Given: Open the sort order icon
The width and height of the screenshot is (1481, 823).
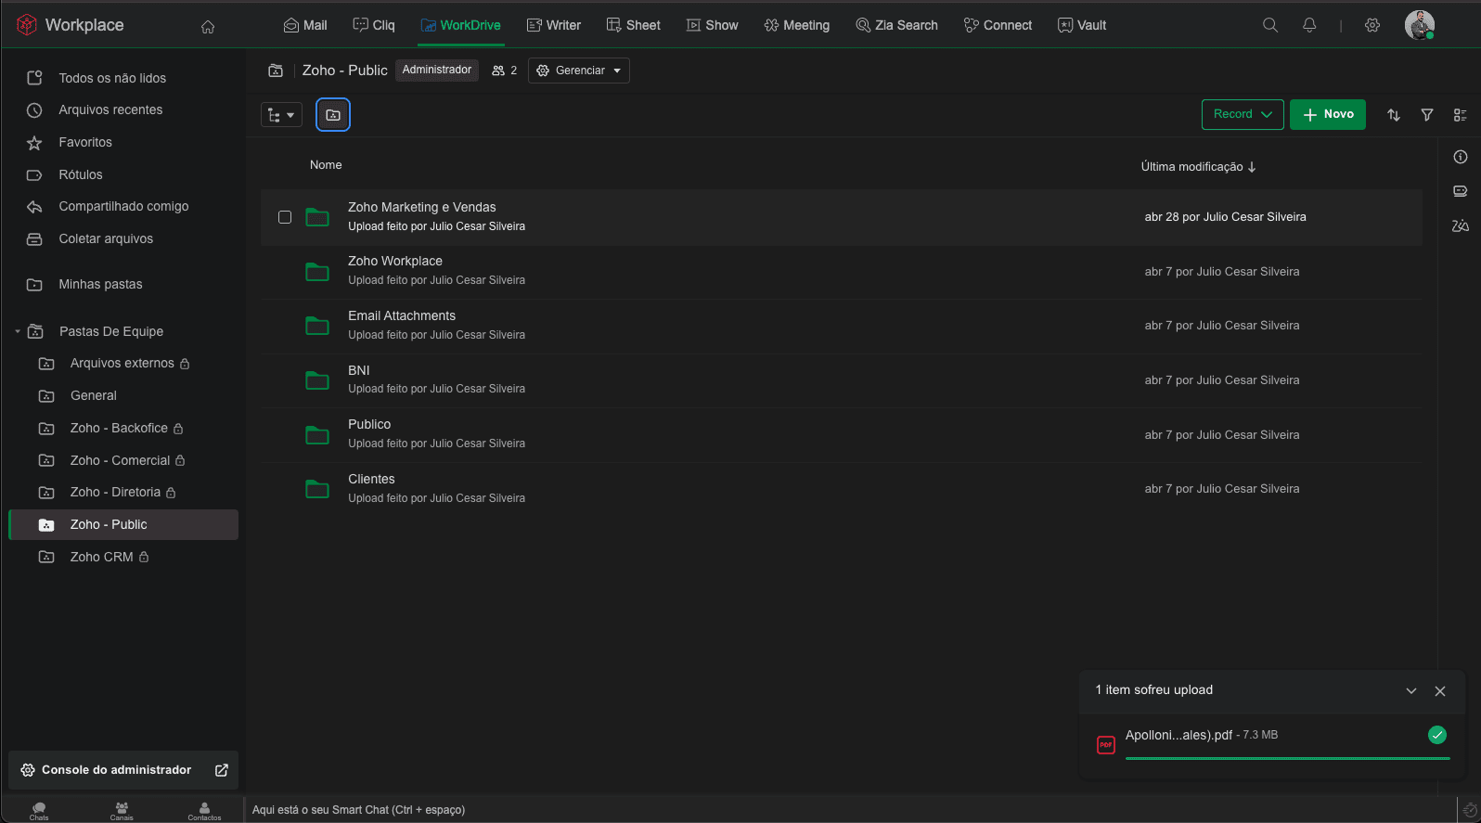Looking at the screenshot, I should click(x=1394, y=115).
